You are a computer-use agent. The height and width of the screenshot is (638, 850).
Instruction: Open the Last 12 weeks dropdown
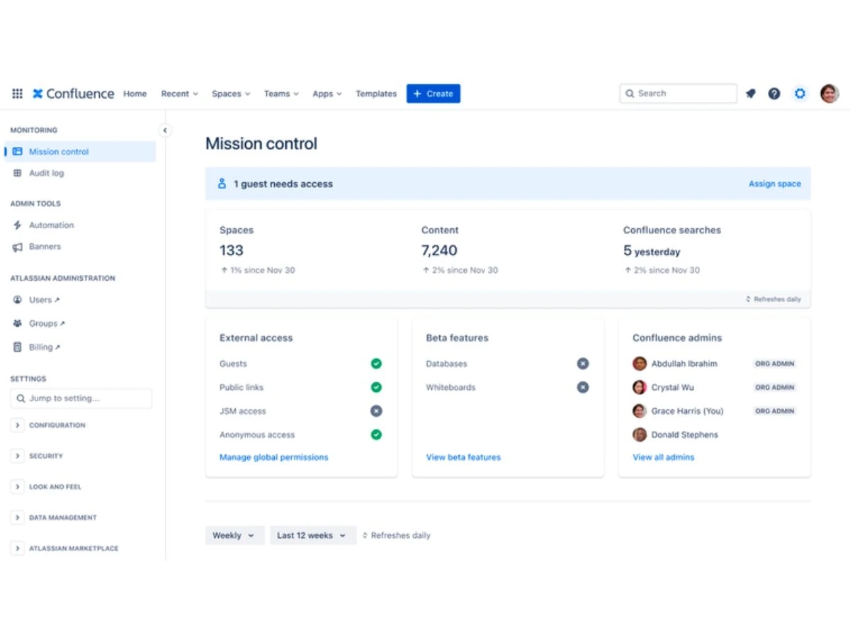[x=312, y=535]
